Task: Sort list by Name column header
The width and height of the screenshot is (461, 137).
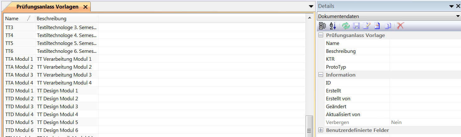Action: point(16,19)
